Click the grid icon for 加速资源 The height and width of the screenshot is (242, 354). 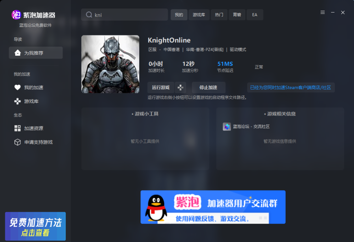17,128
